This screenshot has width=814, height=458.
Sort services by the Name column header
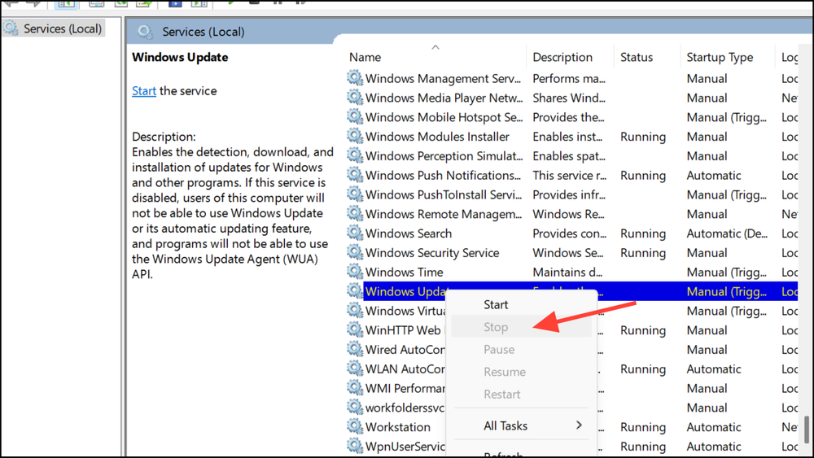pyautogui.click(x=365, y=57)
